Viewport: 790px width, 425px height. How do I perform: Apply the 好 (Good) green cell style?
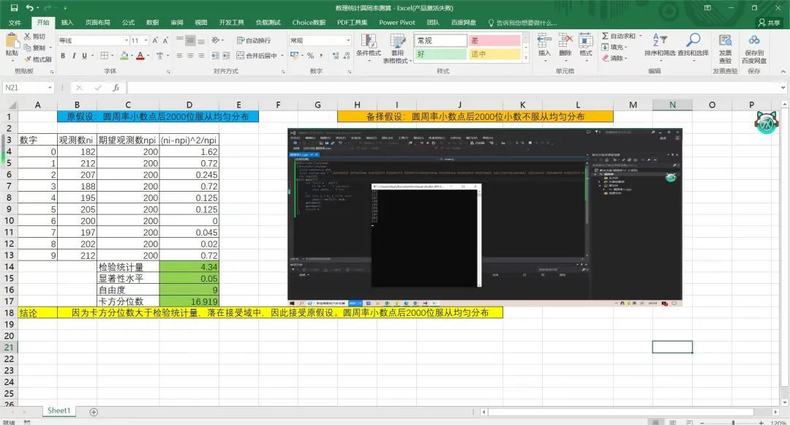pos(440,54)
